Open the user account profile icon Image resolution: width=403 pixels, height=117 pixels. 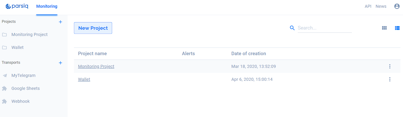(x=397, y=6)
